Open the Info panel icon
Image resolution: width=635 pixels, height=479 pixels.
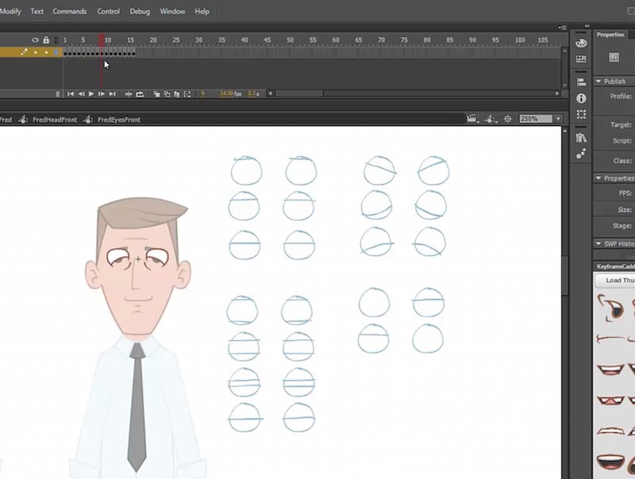[x=580, y=96]
